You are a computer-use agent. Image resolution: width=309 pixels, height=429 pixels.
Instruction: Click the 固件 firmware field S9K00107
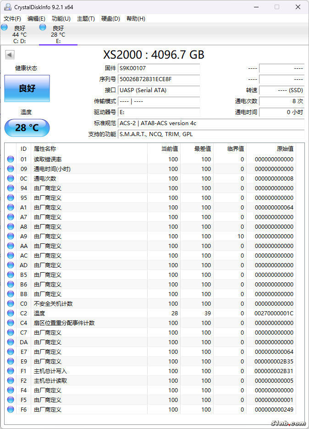click(159, 68)
